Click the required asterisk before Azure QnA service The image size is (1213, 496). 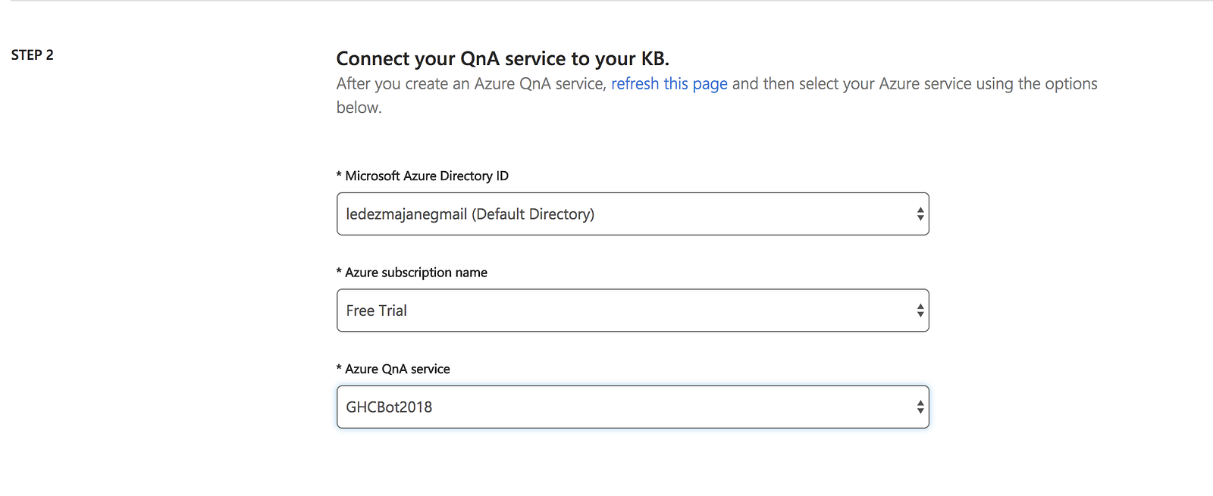click(x=339, y=369)
